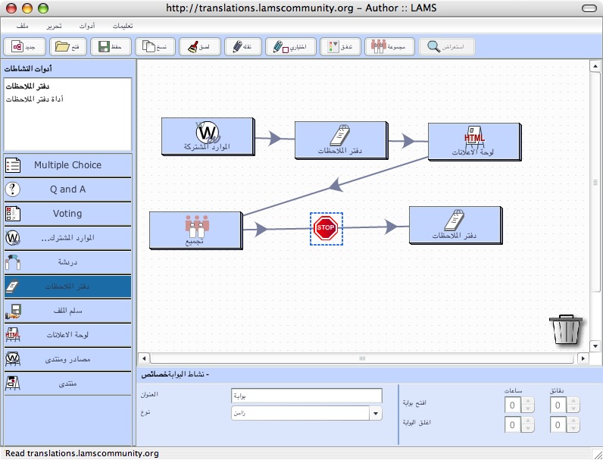Choose the Voting activity tool
Screen dimensions: 603x460
[67, 214]
